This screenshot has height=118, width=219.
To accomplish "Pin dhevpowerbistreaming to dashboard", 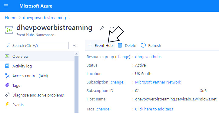I will click(x=102, y=28).
